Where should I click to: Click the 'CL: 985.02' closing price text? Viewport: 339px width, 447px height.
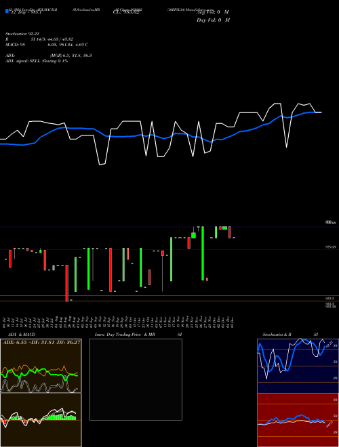pyautogui.click(x=126, y=12)
